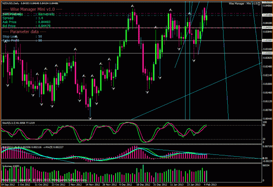Click the '23 Jan 2013' date on the time axis
The image size is (273, 187).
point(194,185)
